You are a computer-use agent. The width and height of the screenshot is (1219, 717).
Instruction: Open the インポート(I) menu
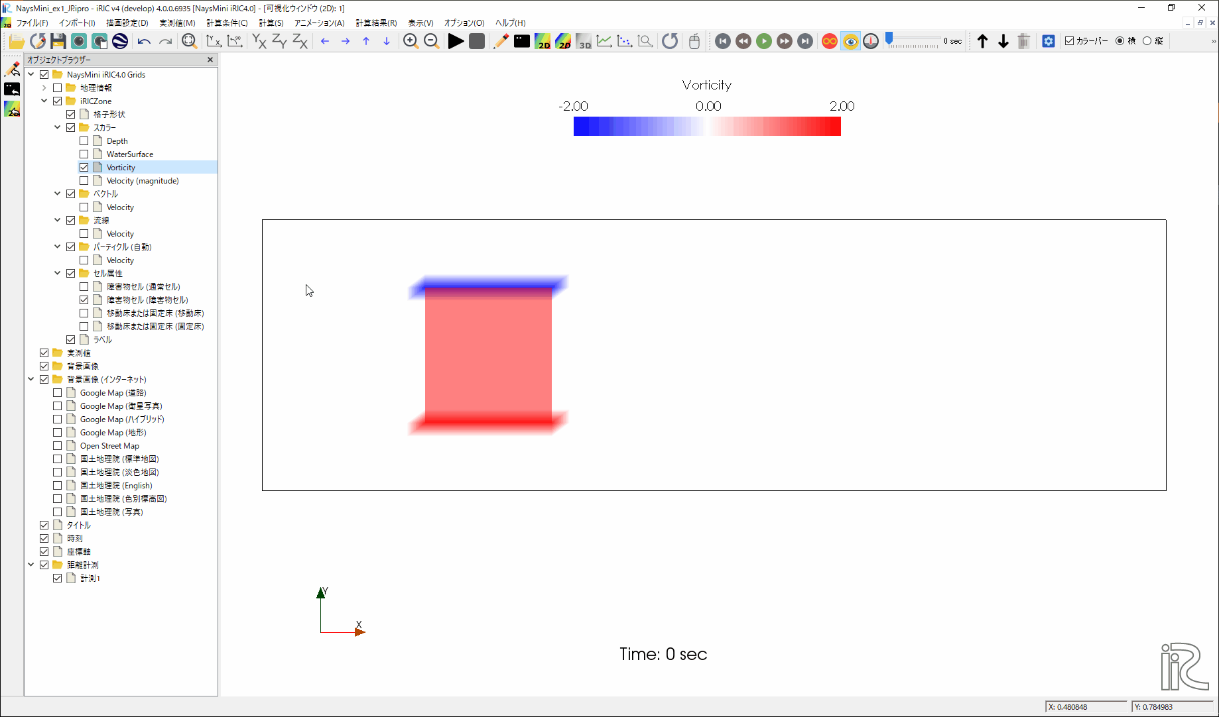pyautogui.click(x=77, y=23)
